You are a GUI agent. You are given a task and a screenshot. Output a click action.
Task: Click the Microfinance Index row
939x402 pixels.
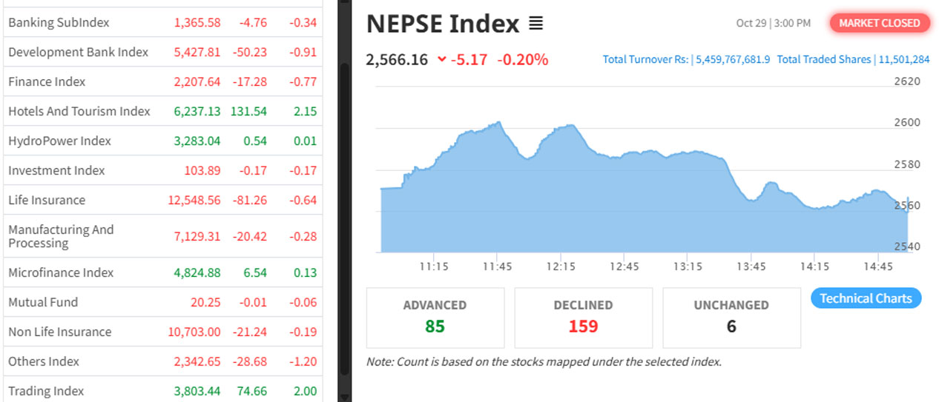point(61,272)
